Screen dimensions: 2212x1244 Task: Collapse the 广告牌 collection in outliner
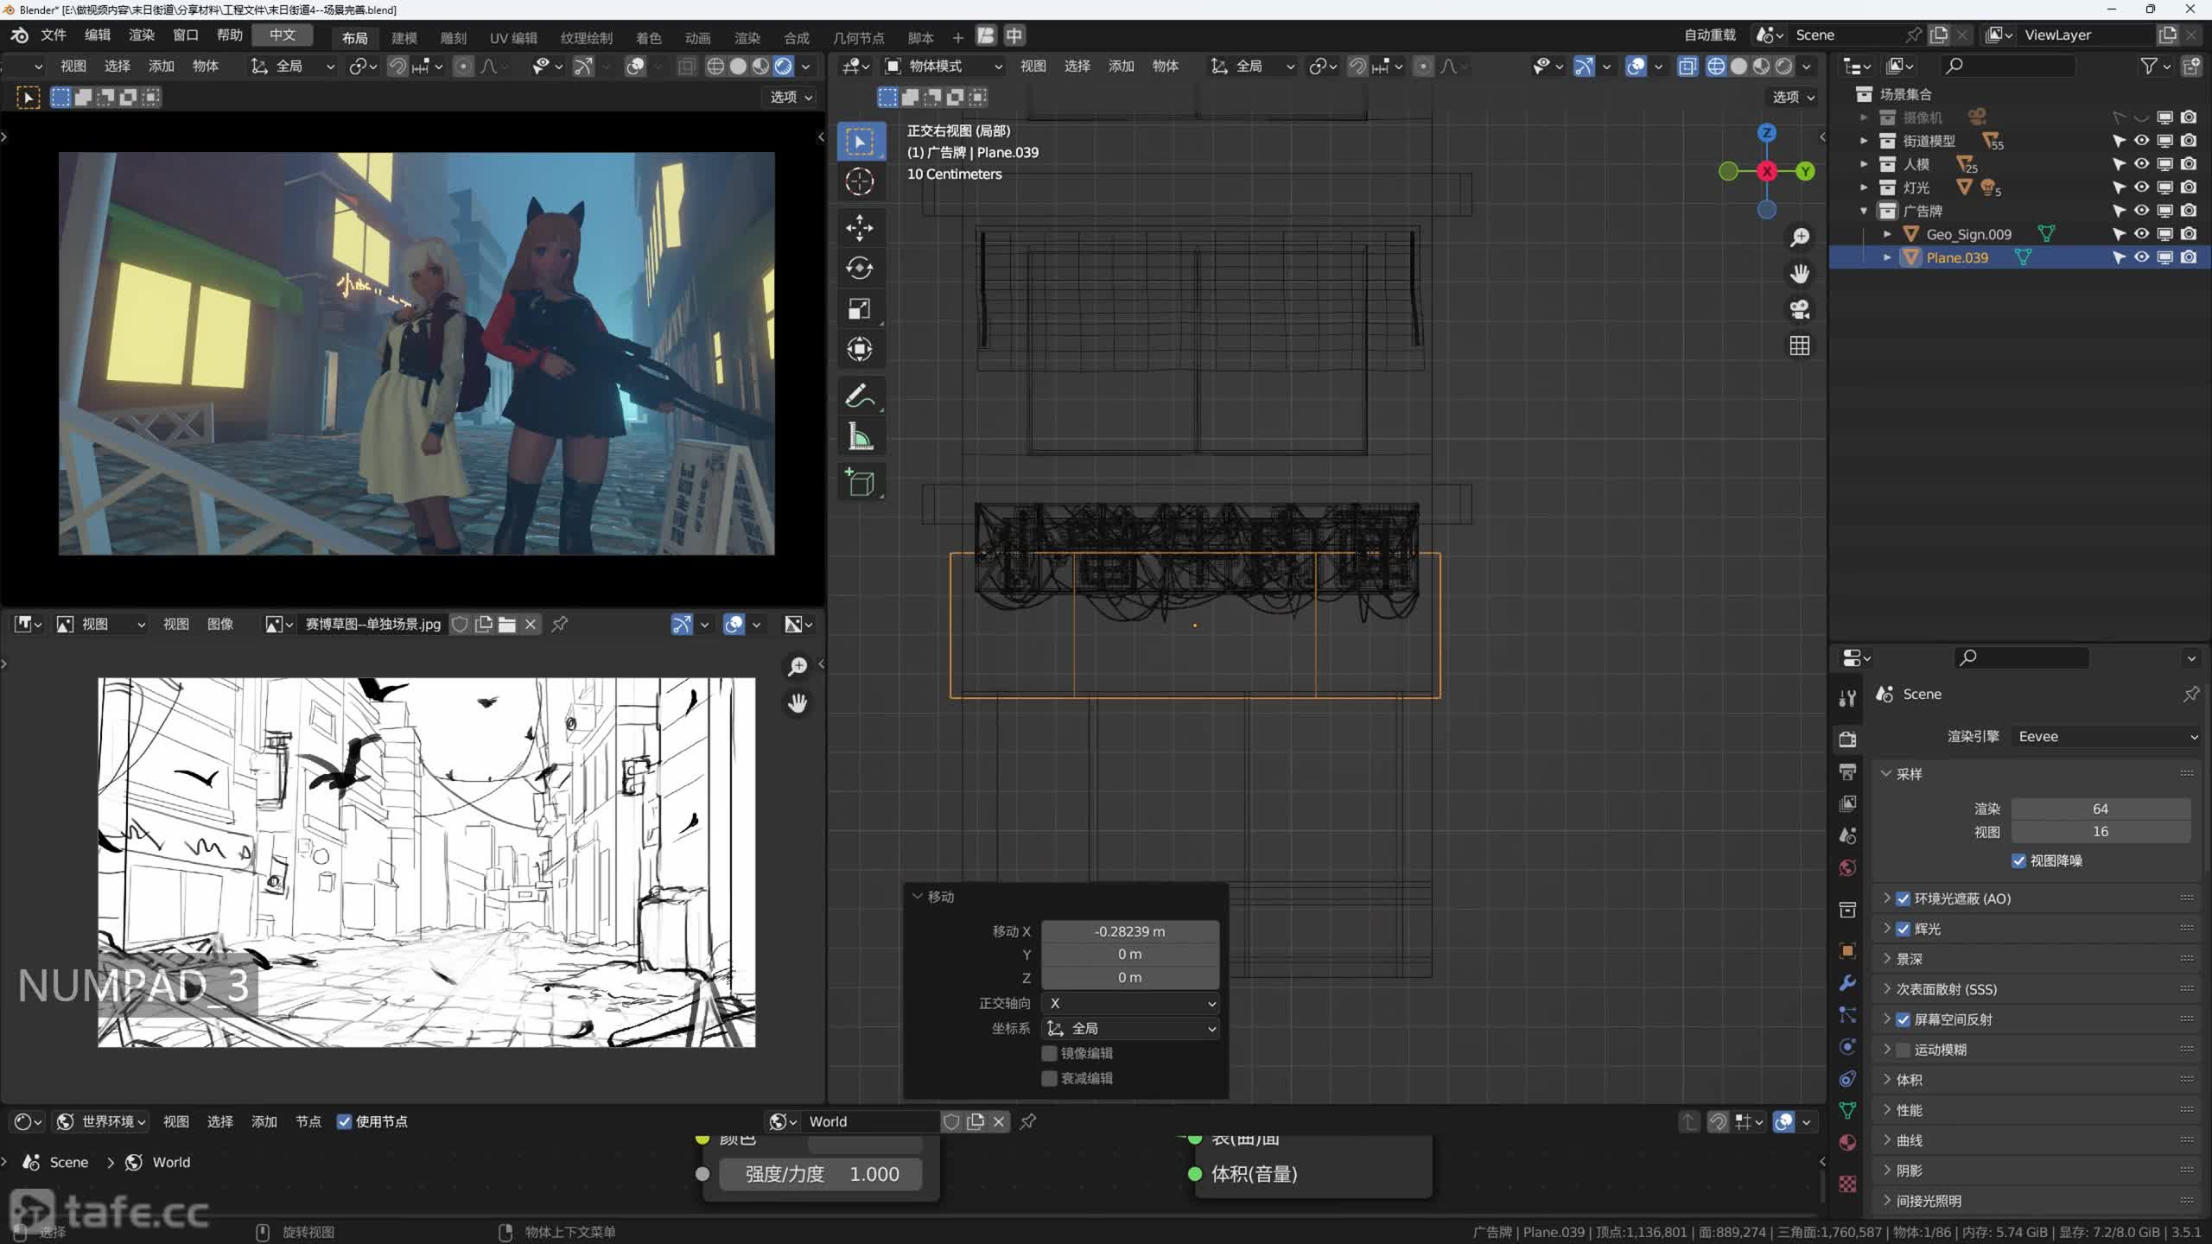pos(1864,211)
